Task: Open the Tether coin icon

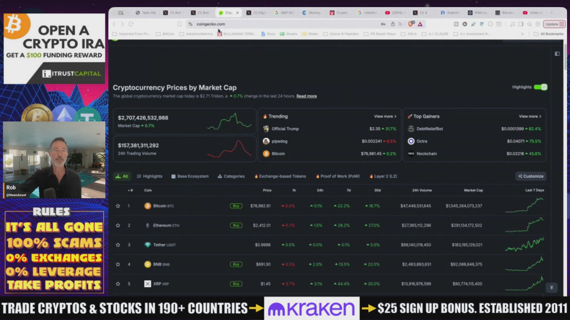Action: click(x=148, y=245)
